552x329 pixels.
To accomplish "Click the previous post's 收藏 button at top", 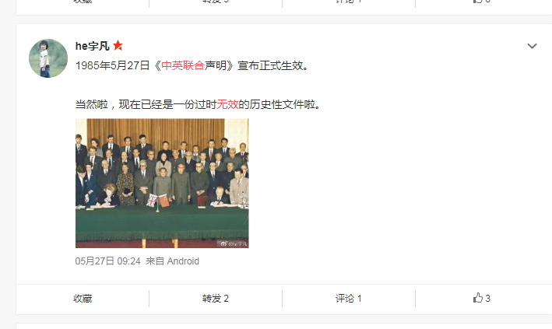I will pos(83,1).
